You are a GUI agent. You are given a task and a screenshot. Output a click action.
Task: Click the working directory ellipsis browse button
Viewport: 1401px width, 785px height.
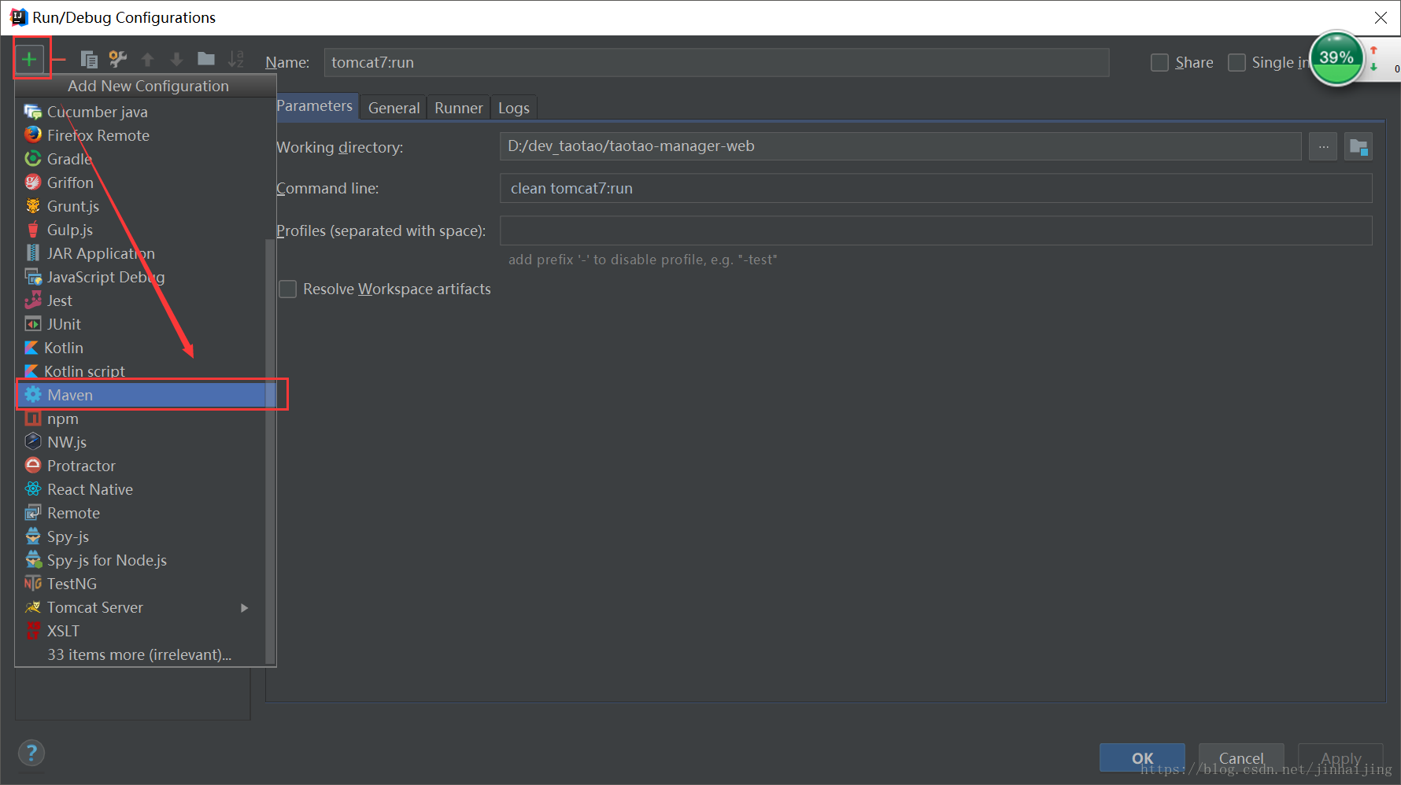click(x=1323, y=146)
